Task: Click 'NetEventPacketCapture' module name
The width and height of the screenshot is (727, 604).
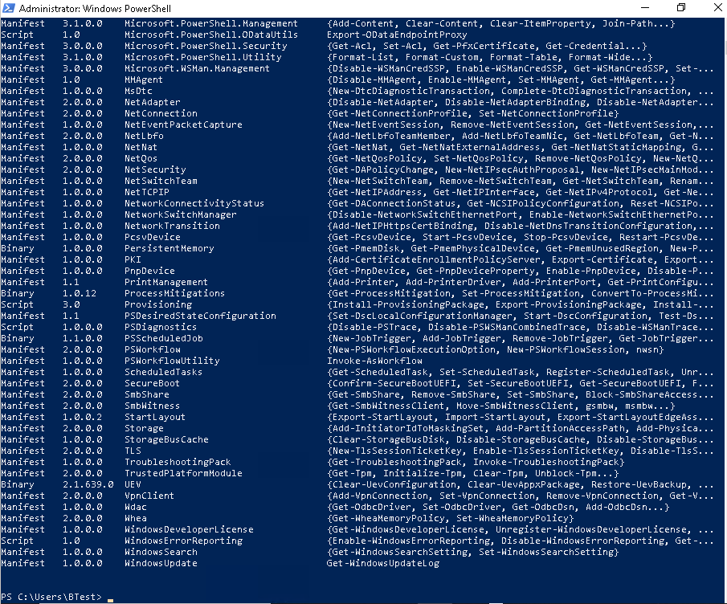Action: click(x=183, y=124)
